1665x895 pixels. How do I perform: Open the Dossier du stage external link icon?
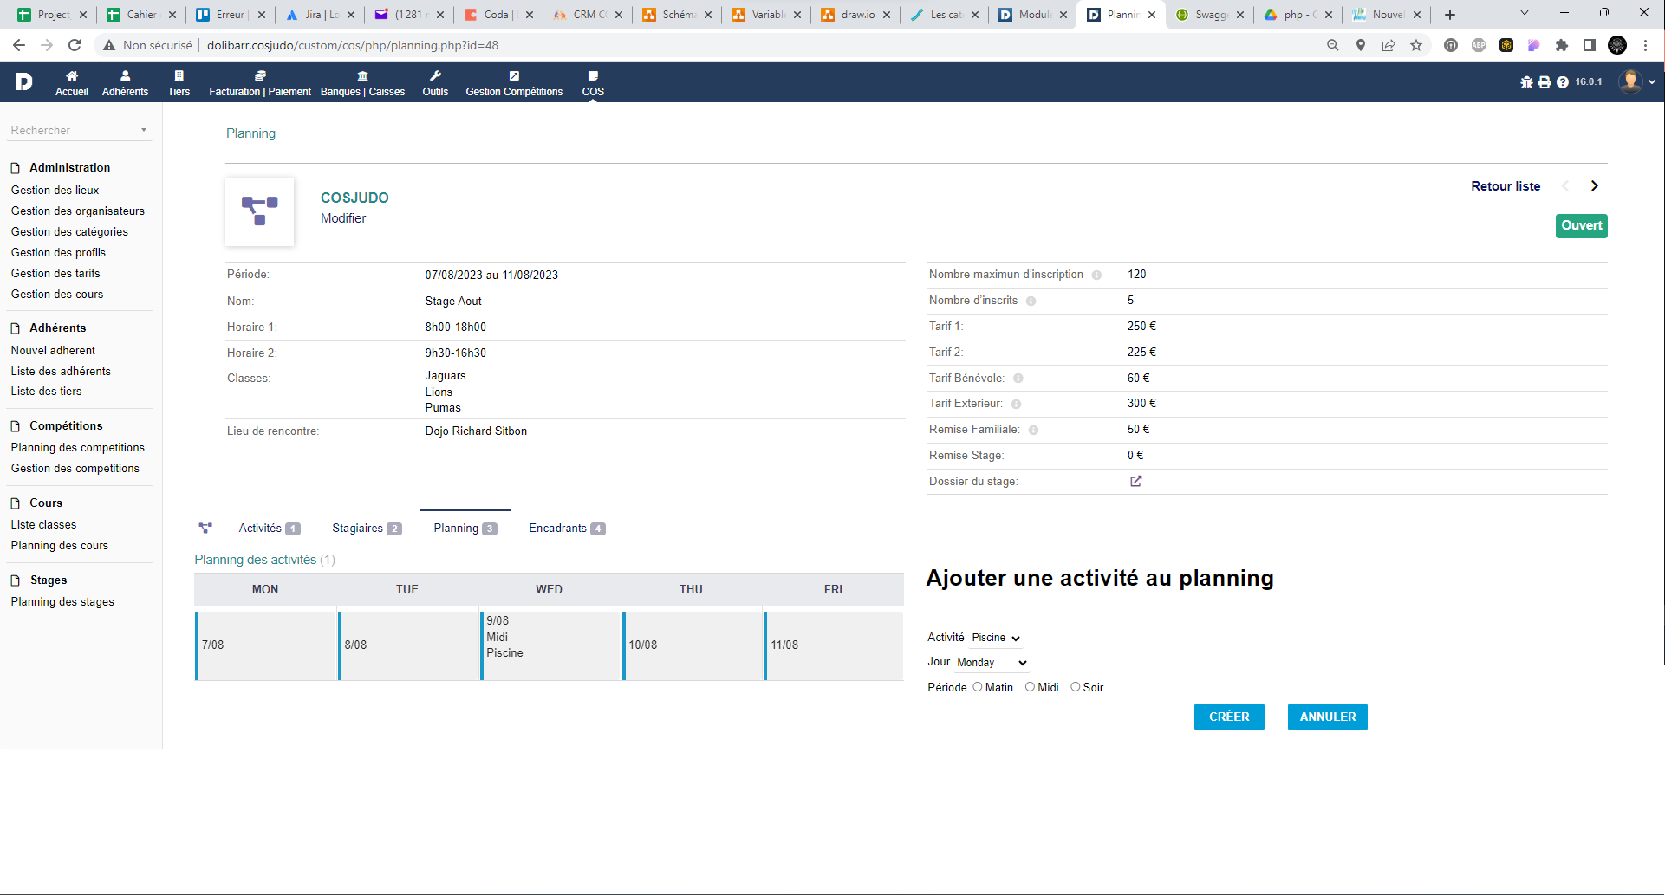tap(1135, 481)
